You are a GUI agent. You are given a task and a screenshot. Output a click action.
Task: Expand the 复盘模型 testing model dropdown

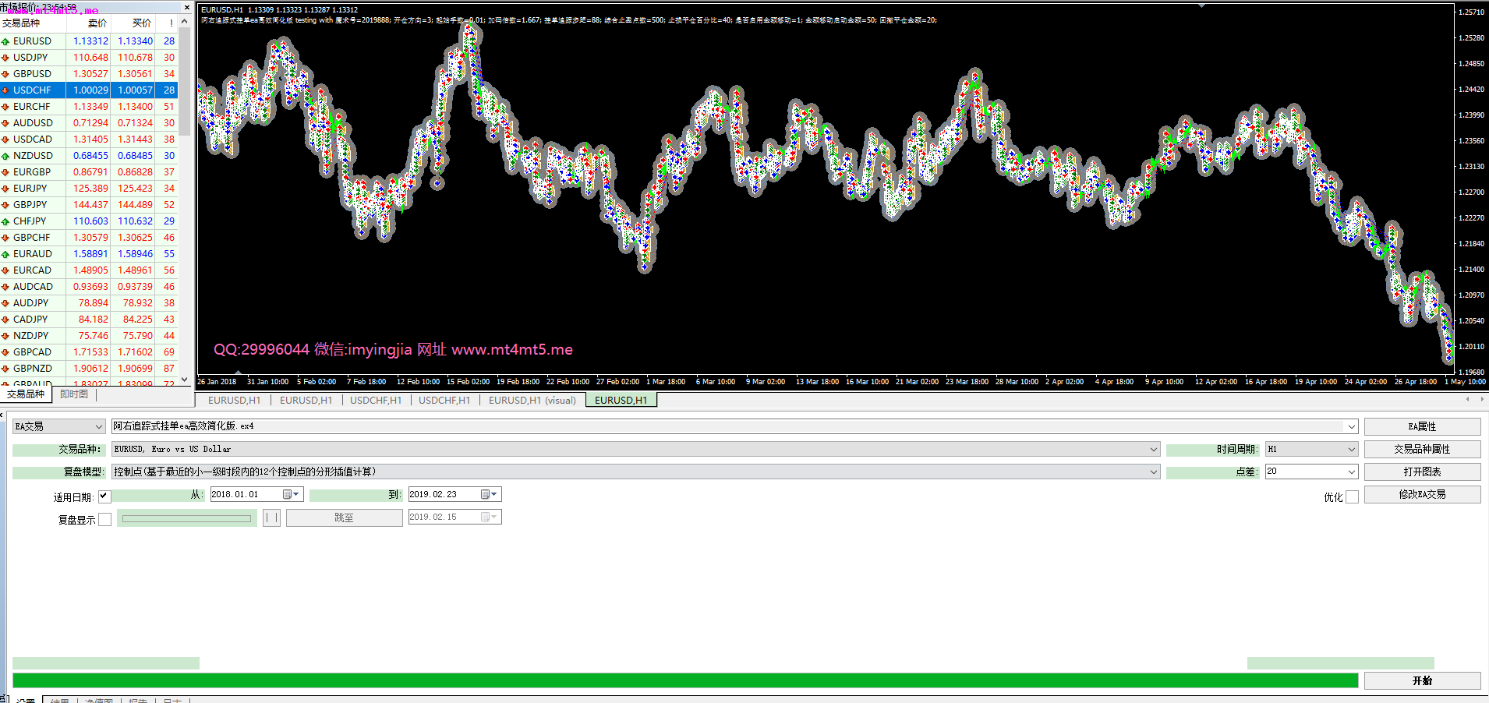point(1154,472)
